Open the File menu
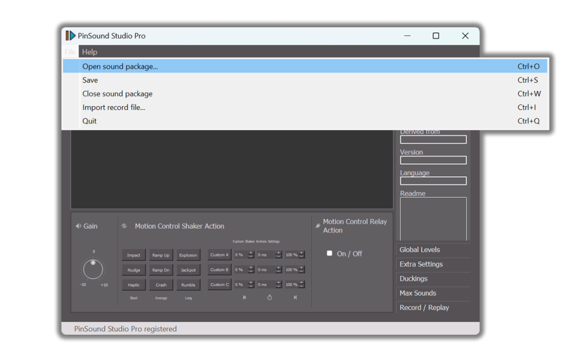 (x=70, y=52)
